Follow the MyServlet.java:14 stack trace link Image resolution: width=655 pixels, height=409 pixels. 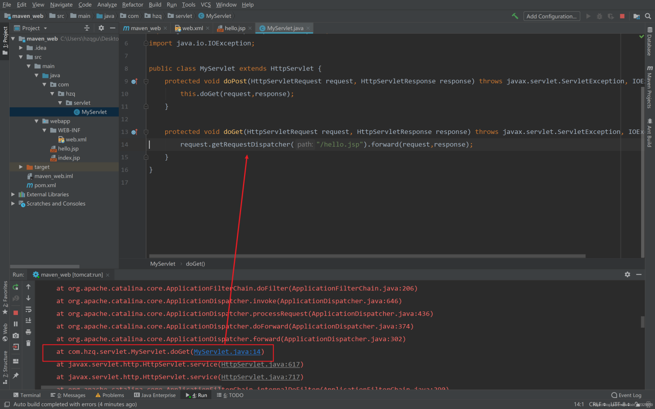227,352
